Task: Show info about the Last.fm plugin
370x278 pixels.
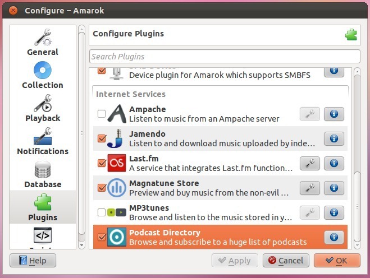Action: tap(334, 163)
